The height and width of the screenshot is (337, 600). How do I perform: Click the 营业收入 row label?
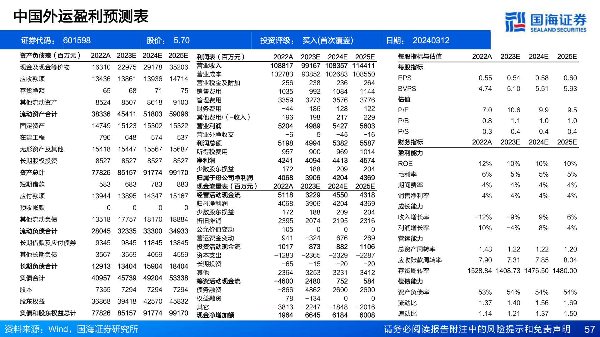click(209, 66)
